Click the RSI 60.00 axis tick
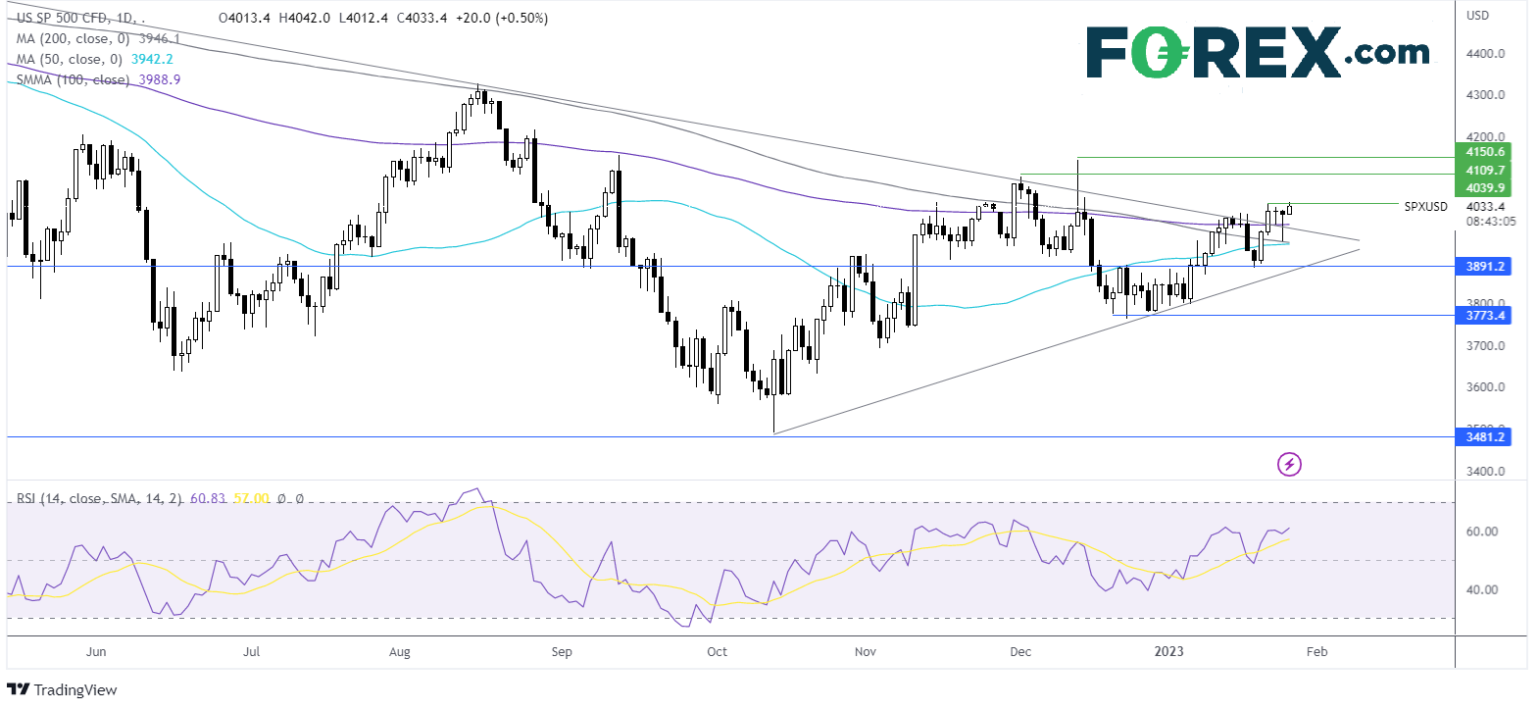 [x=1481, y=532]
